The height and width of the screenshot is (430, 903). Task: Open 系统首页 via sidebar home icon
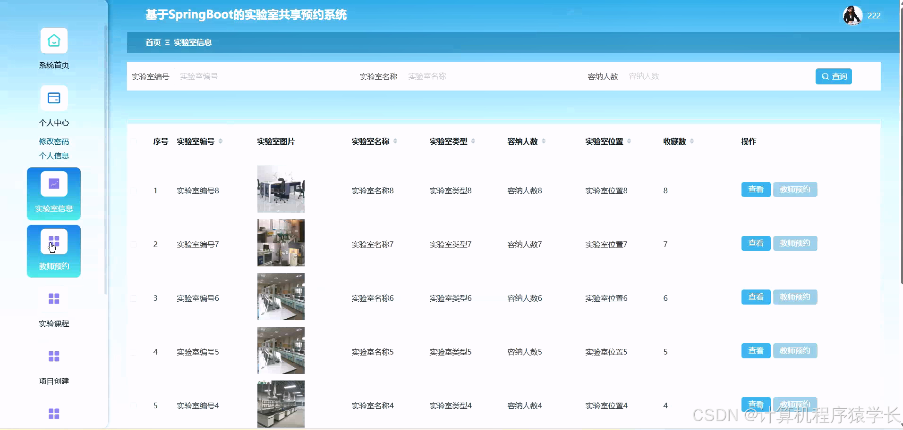[54, 41]
